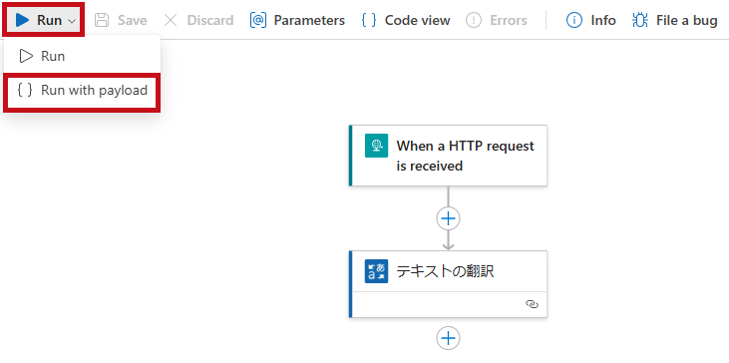Open Parameters via the @ icon
The height and width of the screenshot is (363, 729).
(258, 20)
